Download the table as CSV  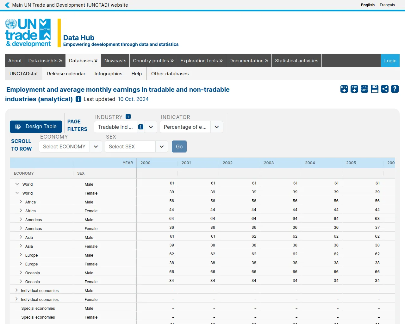tap(354, 89)
